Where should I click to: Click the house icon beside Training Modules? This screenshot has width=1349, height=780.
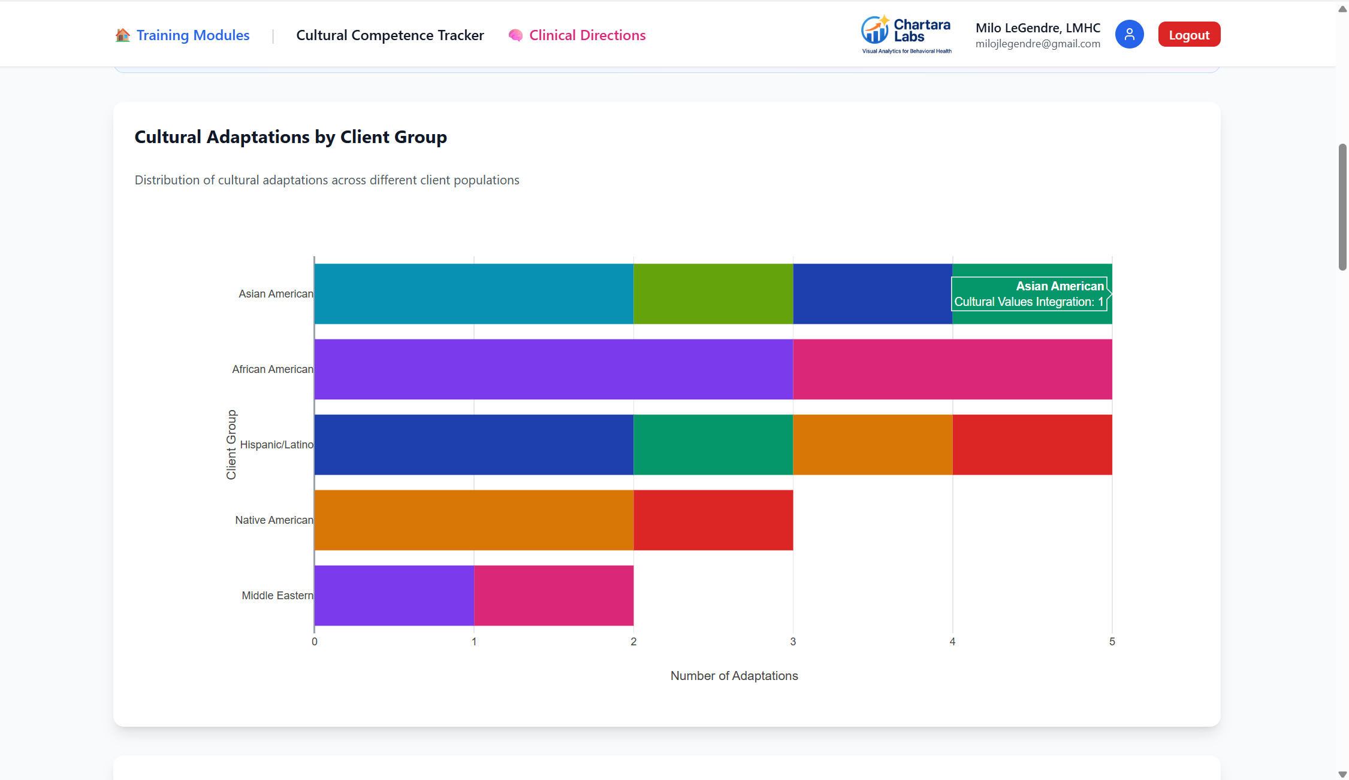coord(122,35)
